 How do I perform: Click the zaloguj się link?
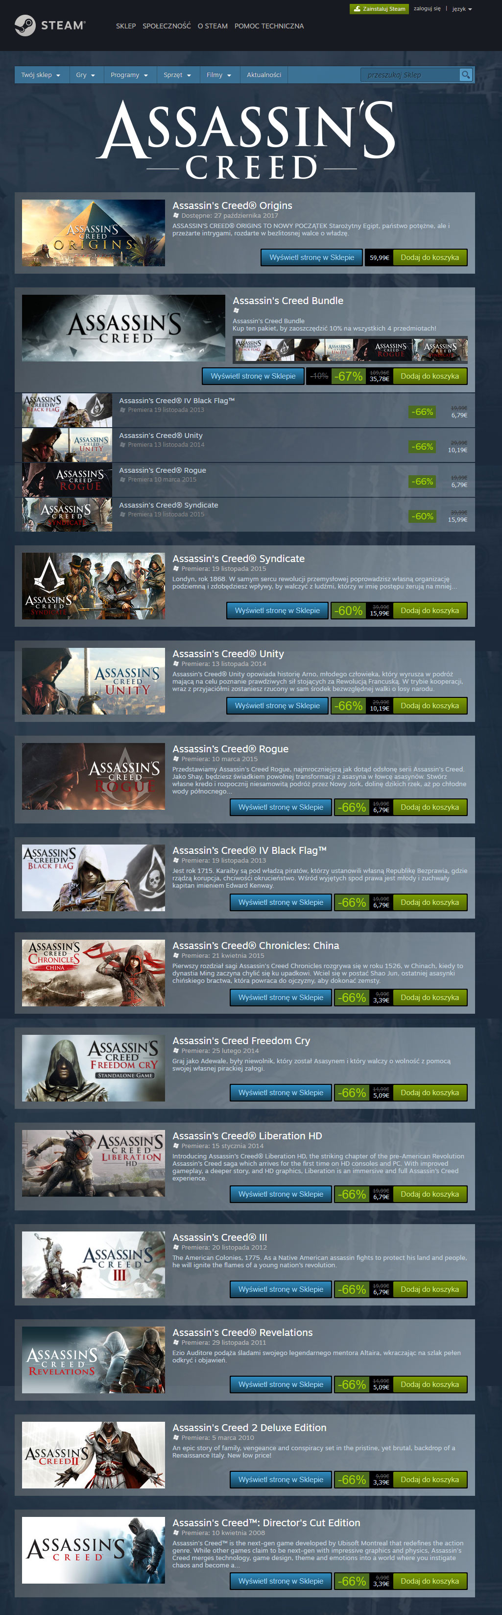point(427,9)
